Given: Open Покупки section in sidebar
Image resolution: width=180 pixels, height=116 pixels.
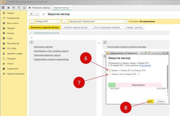Looking at the screenshot, I should (10, 33).
